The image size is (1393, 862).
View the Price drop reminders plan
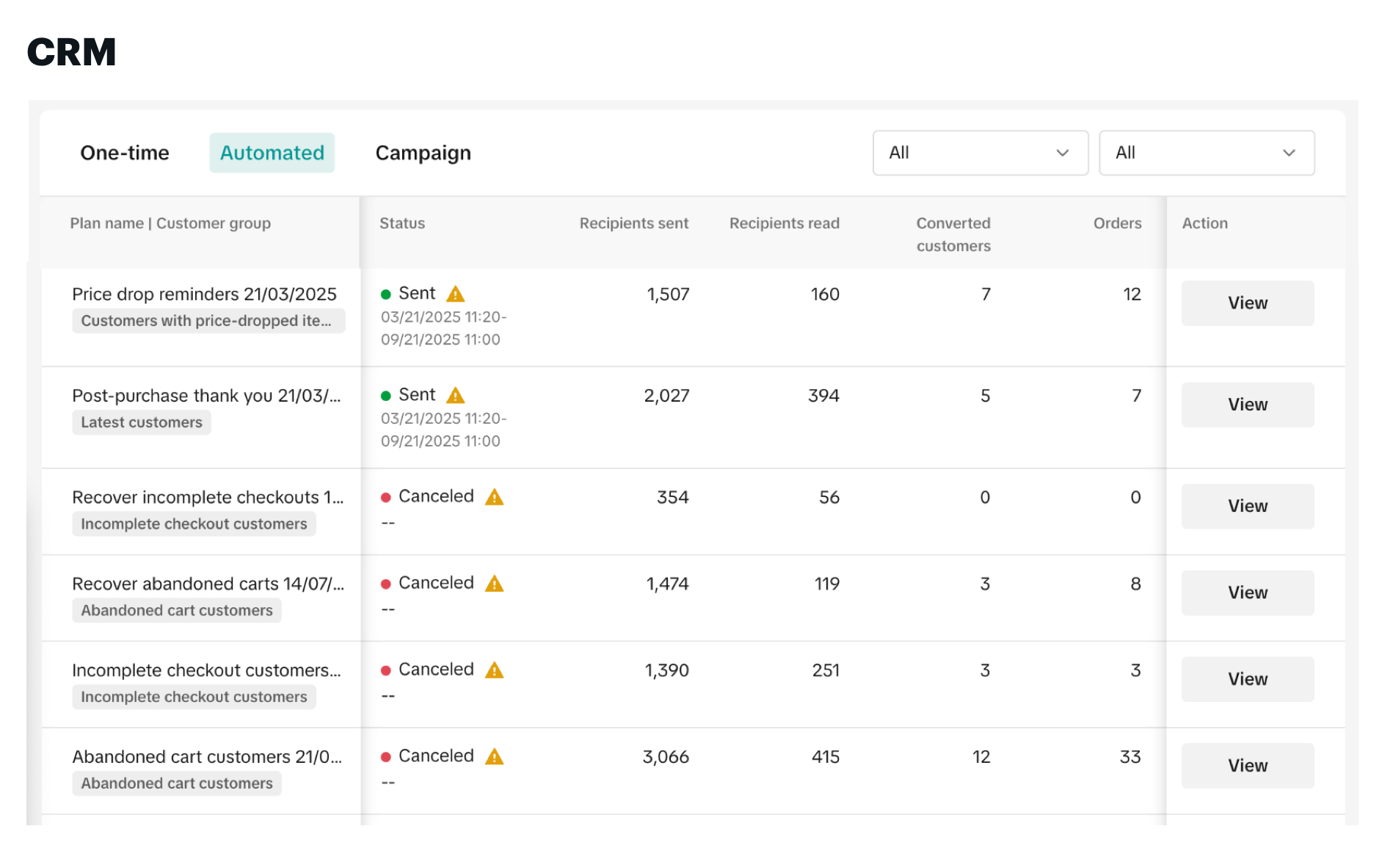tap(1247, 303)
